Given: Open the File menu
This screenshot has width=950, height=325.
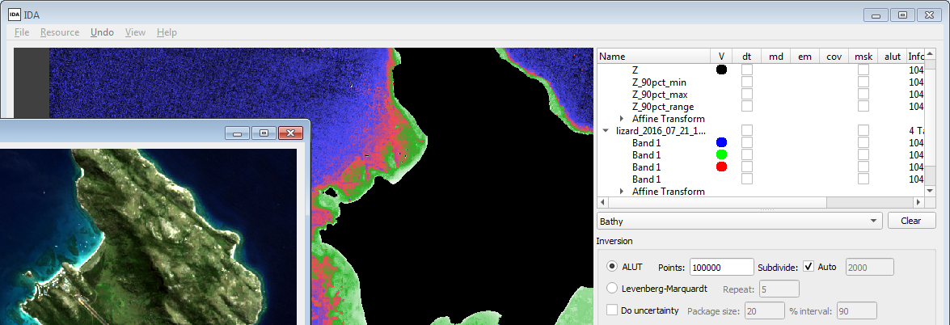Looking at the screenshot, I should 22,32.
